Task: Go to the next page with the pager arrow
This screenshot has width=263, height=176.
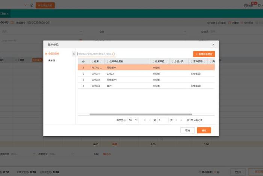Action: [x=176, y=120]
